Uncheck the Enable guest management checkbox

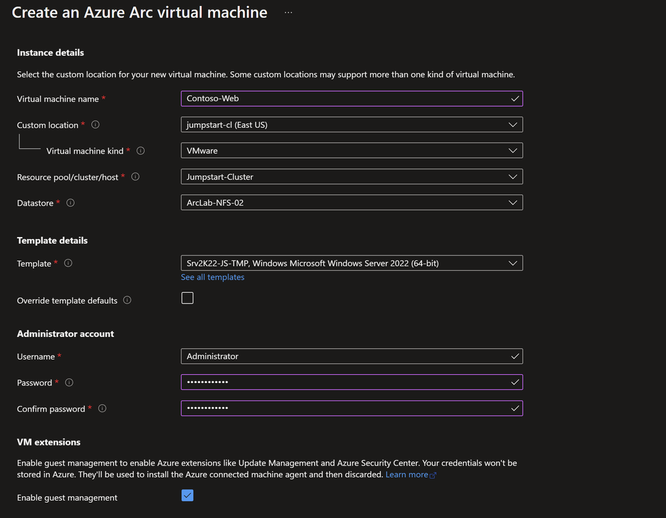click(x=187, y=495)
